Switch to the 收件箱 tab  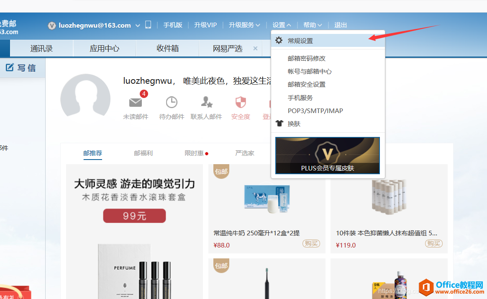[x=167, y=49]
